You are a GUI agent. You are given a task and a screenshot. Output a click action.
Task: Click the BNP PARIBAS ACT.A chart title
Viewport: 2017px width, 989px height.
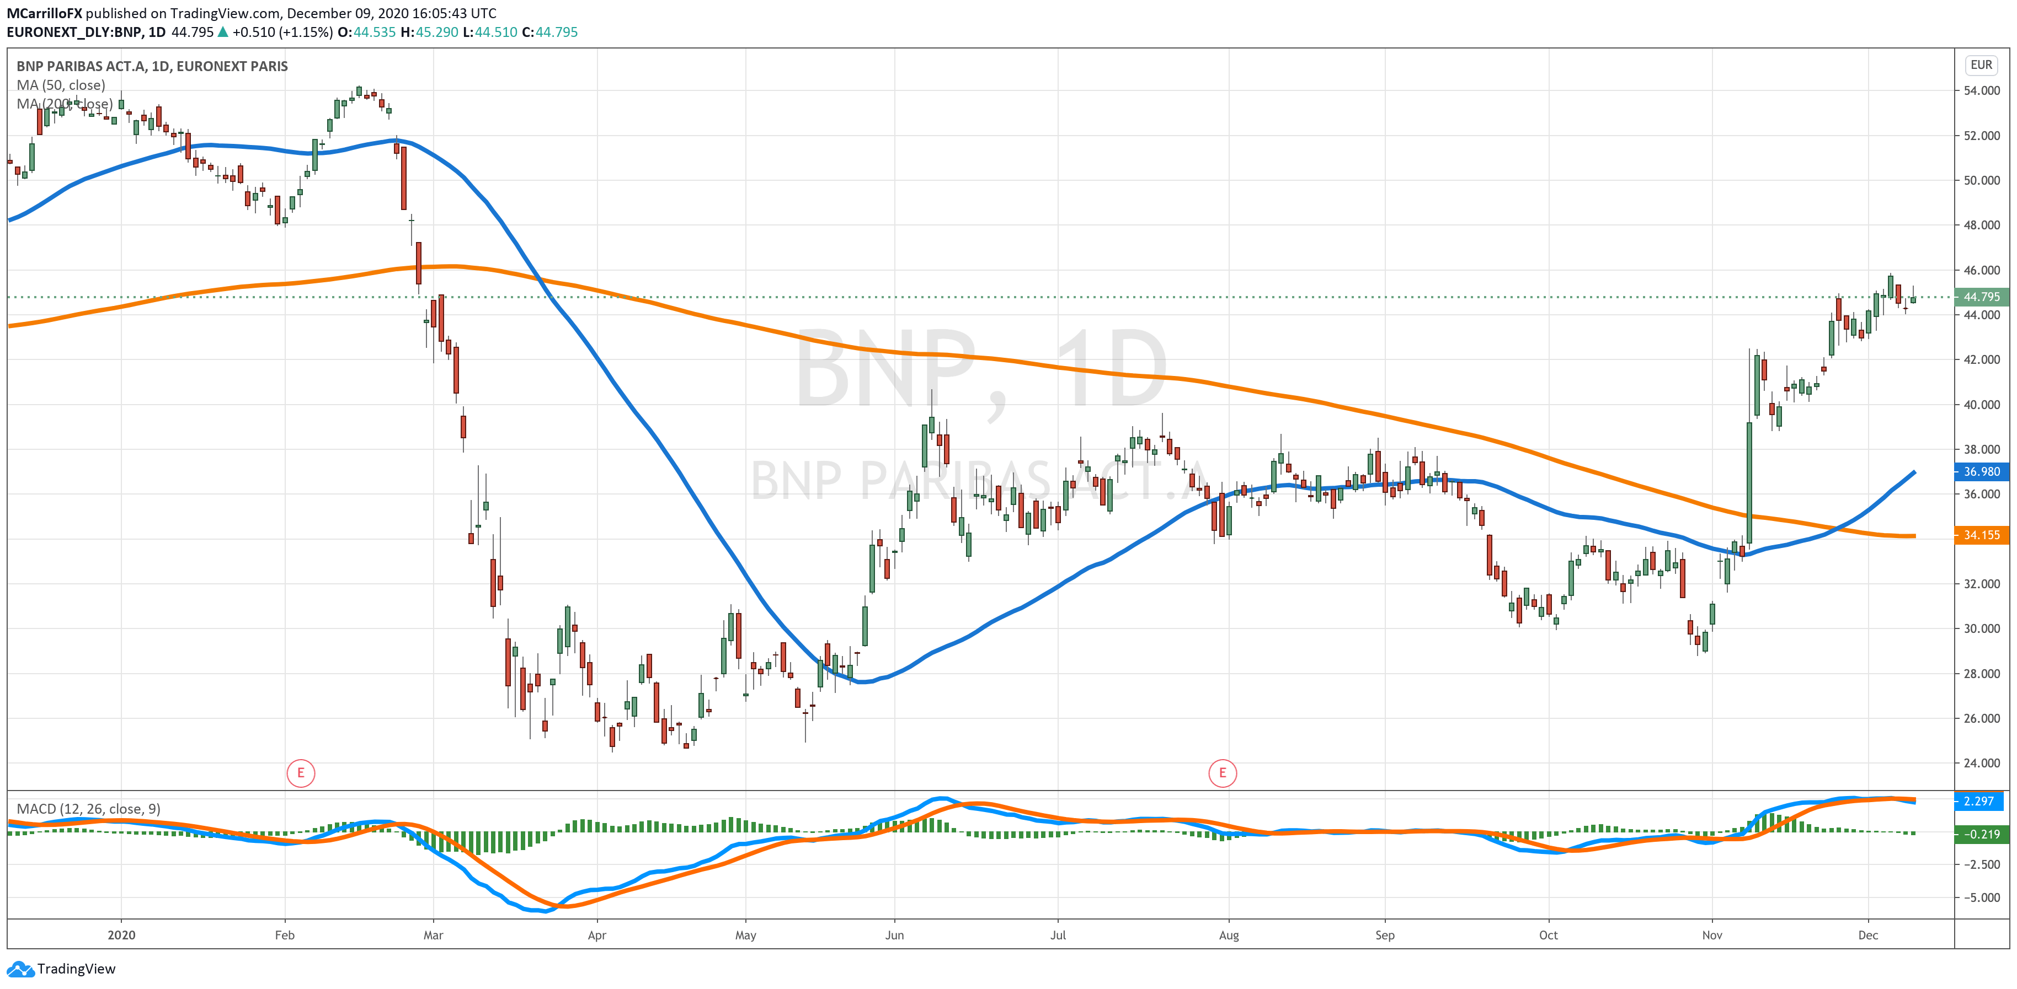point(152,66)
